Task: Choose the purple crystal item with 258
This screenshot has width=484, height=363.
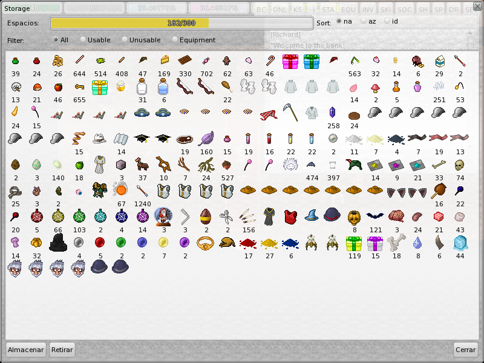Action: tap(332, 113)
